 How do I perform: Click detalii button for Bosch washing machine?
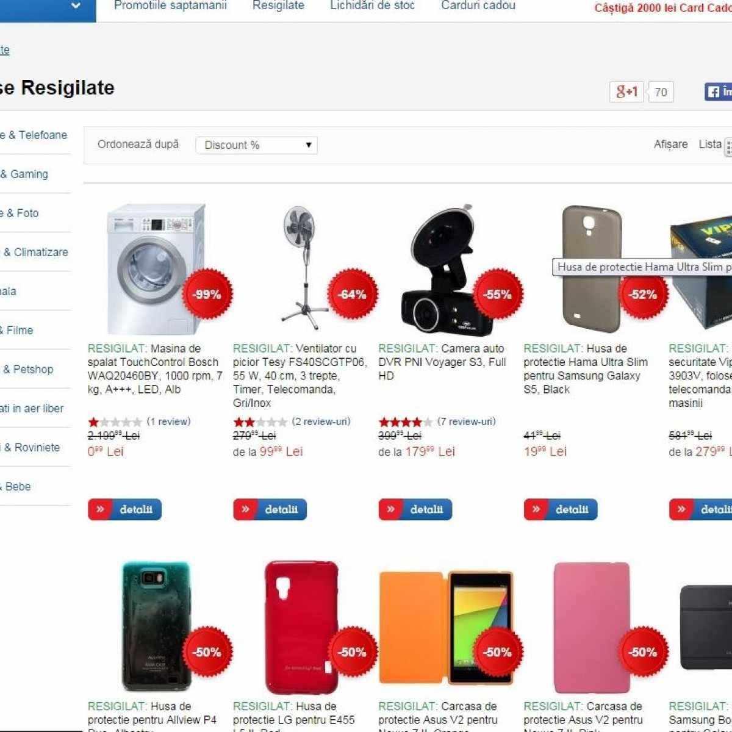point(124,509)
